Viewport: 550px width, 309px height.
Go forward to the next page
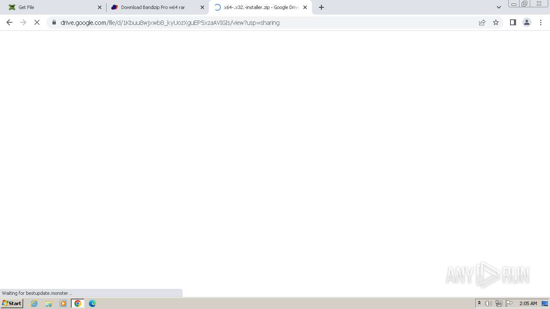point(23,22)
